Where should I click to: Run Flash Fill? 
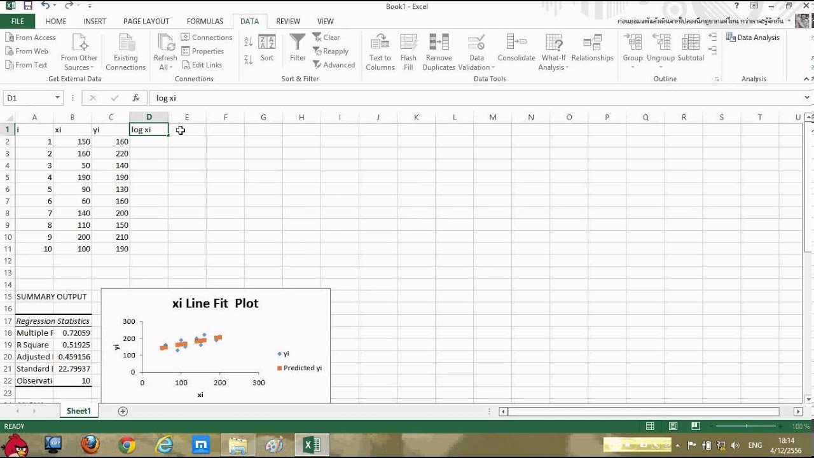(408, 52)
